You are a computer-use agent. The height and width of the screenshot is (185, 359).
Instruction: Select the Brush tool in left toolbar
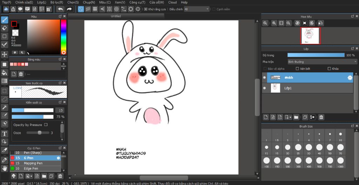[x=4, y=20]
